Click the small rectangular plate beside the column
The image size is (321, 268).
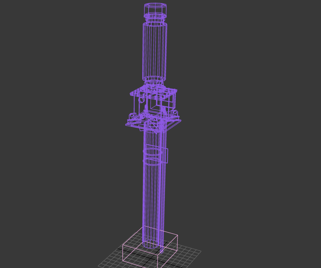[x=165, y=155]
